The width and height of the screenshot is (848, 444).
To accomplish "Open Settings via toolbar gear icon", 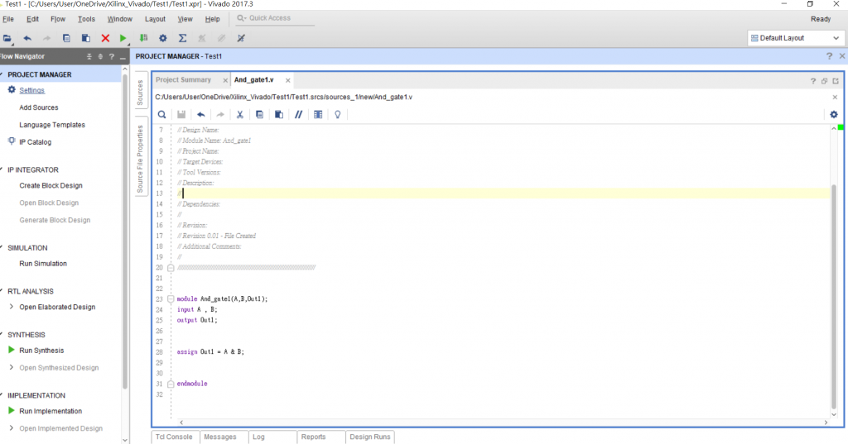I will [x=163, y=38].
